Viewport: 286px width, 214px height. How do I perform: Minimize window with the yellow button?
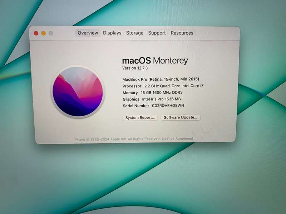pos(43,33)
